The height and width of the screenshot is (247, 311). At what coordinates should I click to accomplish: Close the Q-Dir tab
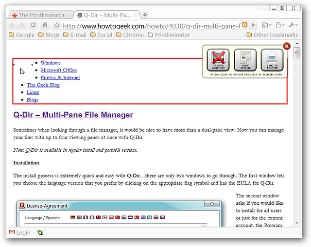click(135, 15)
